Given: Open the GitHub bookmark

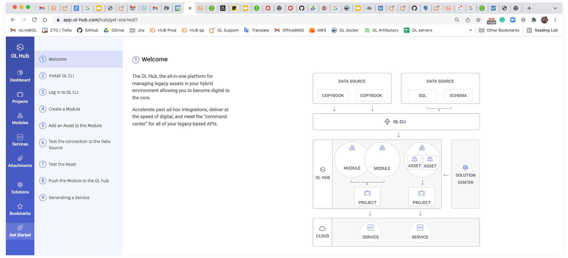Looking at the screenshot, I should click(x=87, y=30).
